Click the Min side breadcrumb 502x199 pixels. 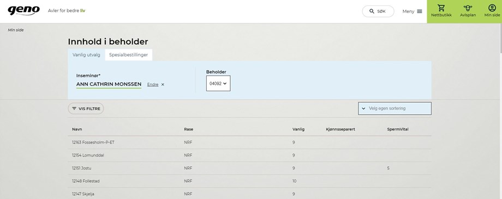pyautogui.click(x=16, y=30)
